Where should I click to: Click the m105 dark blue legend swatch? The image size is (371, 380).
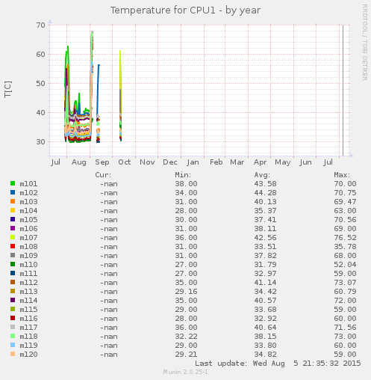13,219
